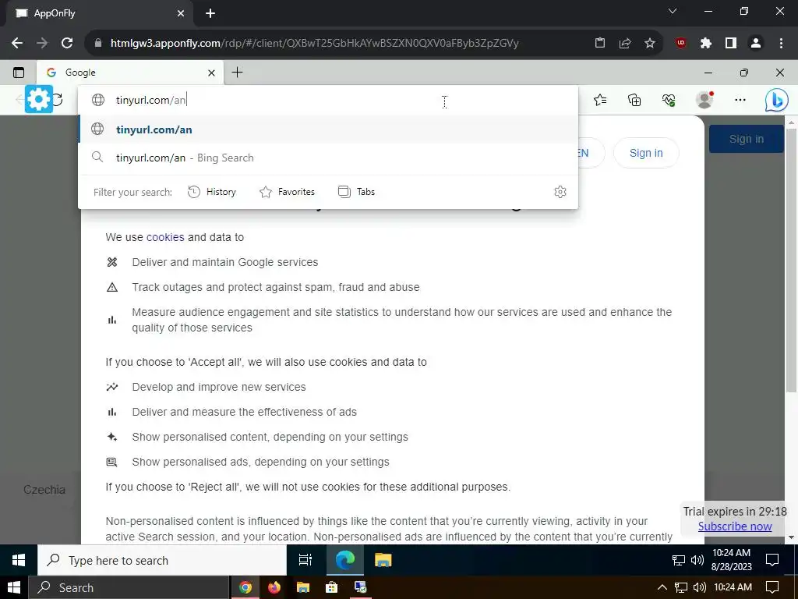Open Edge Collections icon
798x599 pixels.
pyautogui.click(x=634, y=100)
